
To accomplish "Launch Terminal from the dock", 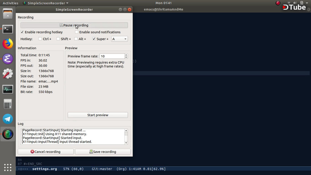I will point(8,29).
